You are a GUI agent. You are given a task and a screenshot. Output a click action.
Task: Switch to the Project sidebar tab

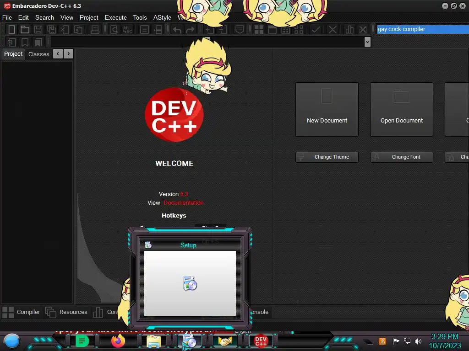(x=13, y=54)
